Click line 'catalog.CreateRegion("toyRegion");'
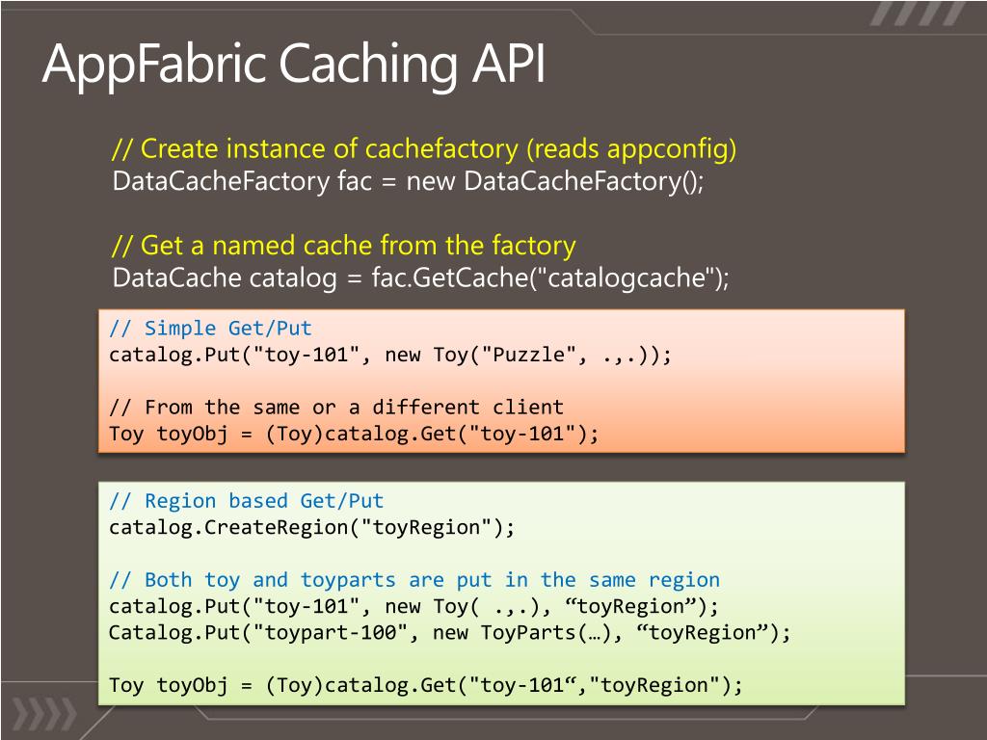This screenshot has height=740, width=987. pyautogui.click(x=311, y=527)
